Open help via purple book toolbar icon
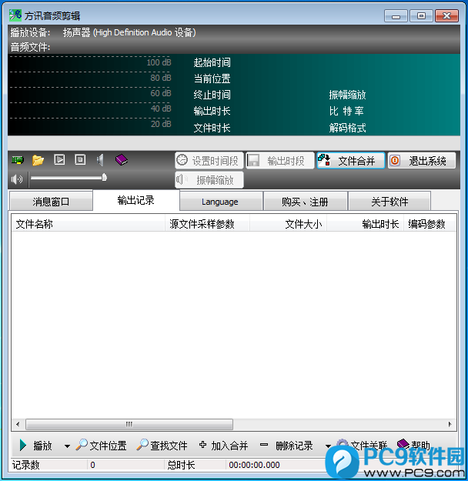 pyautogui.click(x=121, y=159)
